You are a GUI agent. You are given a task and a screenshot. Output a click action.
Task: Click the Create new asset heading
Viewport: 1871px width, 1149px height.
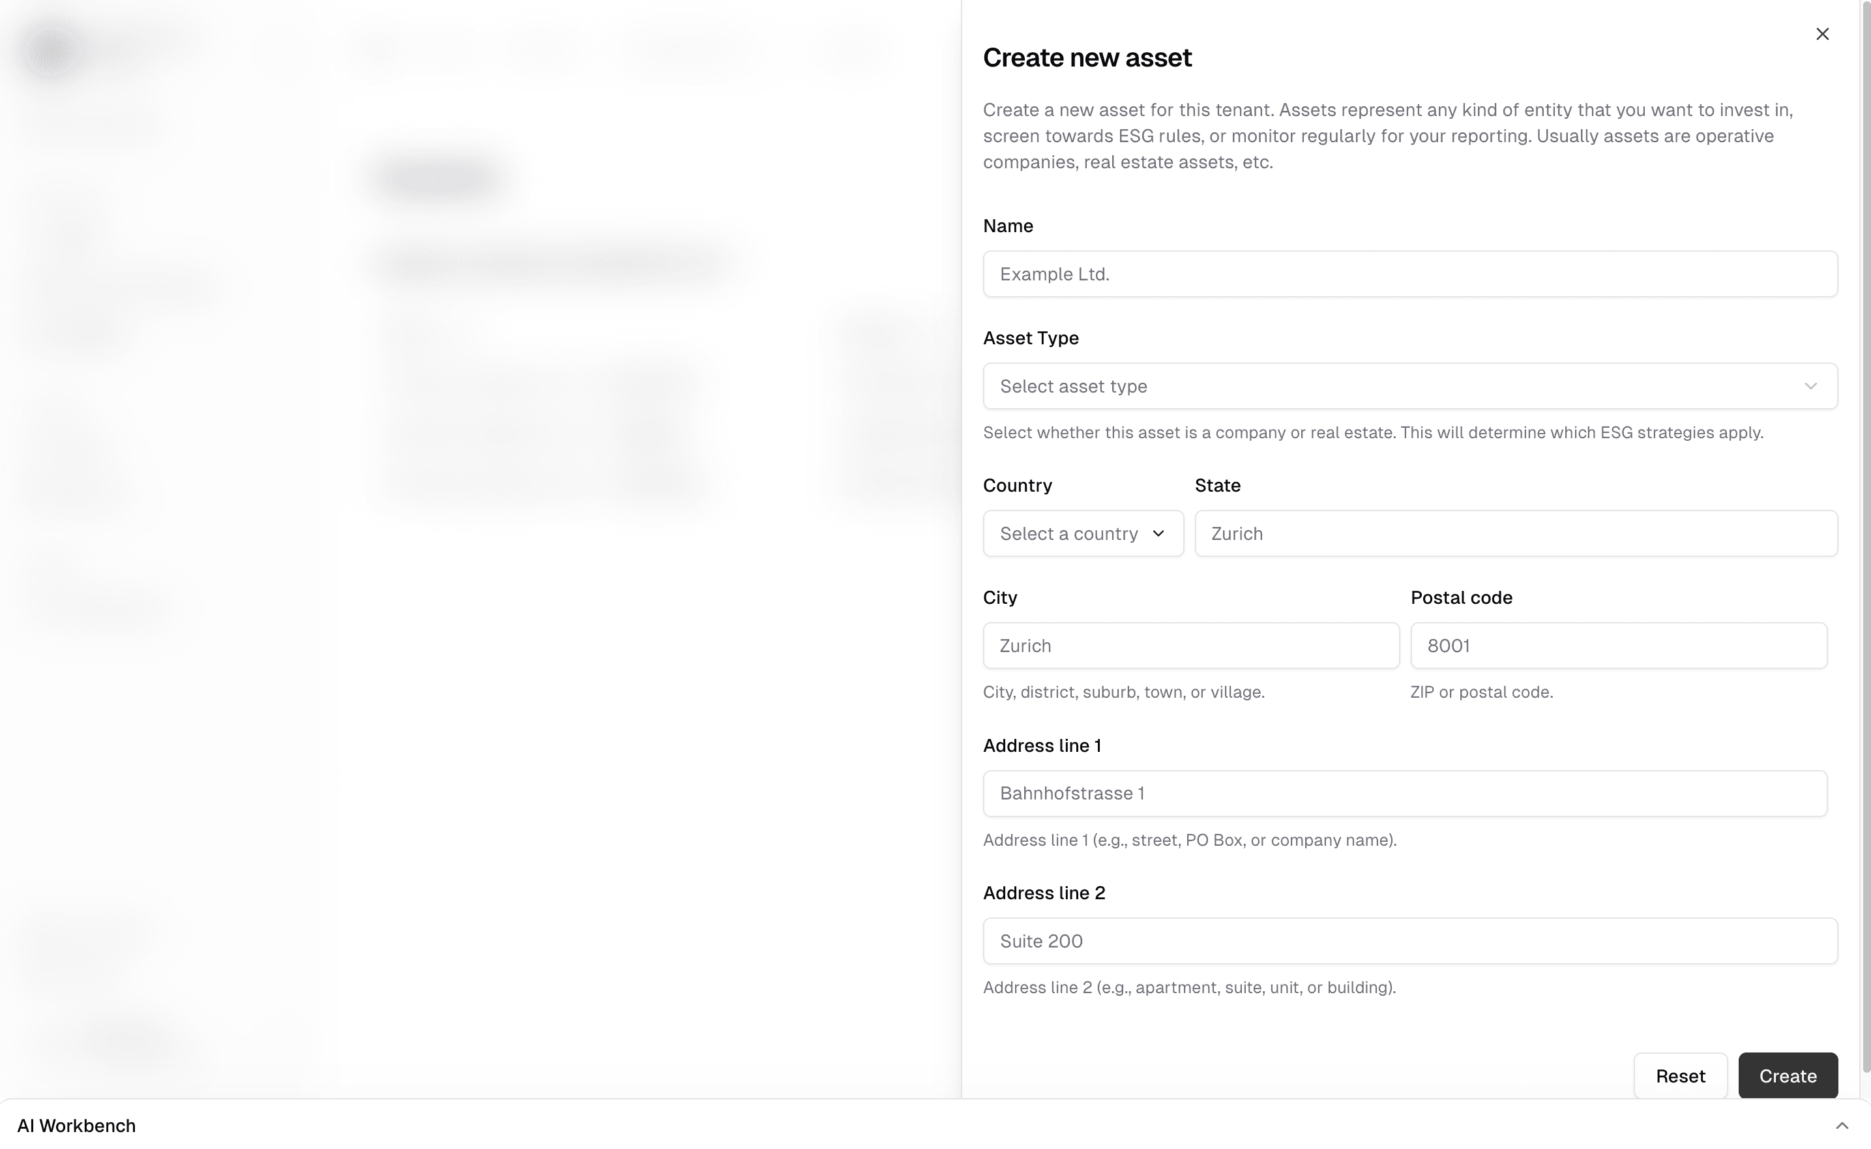[1087, 57]
